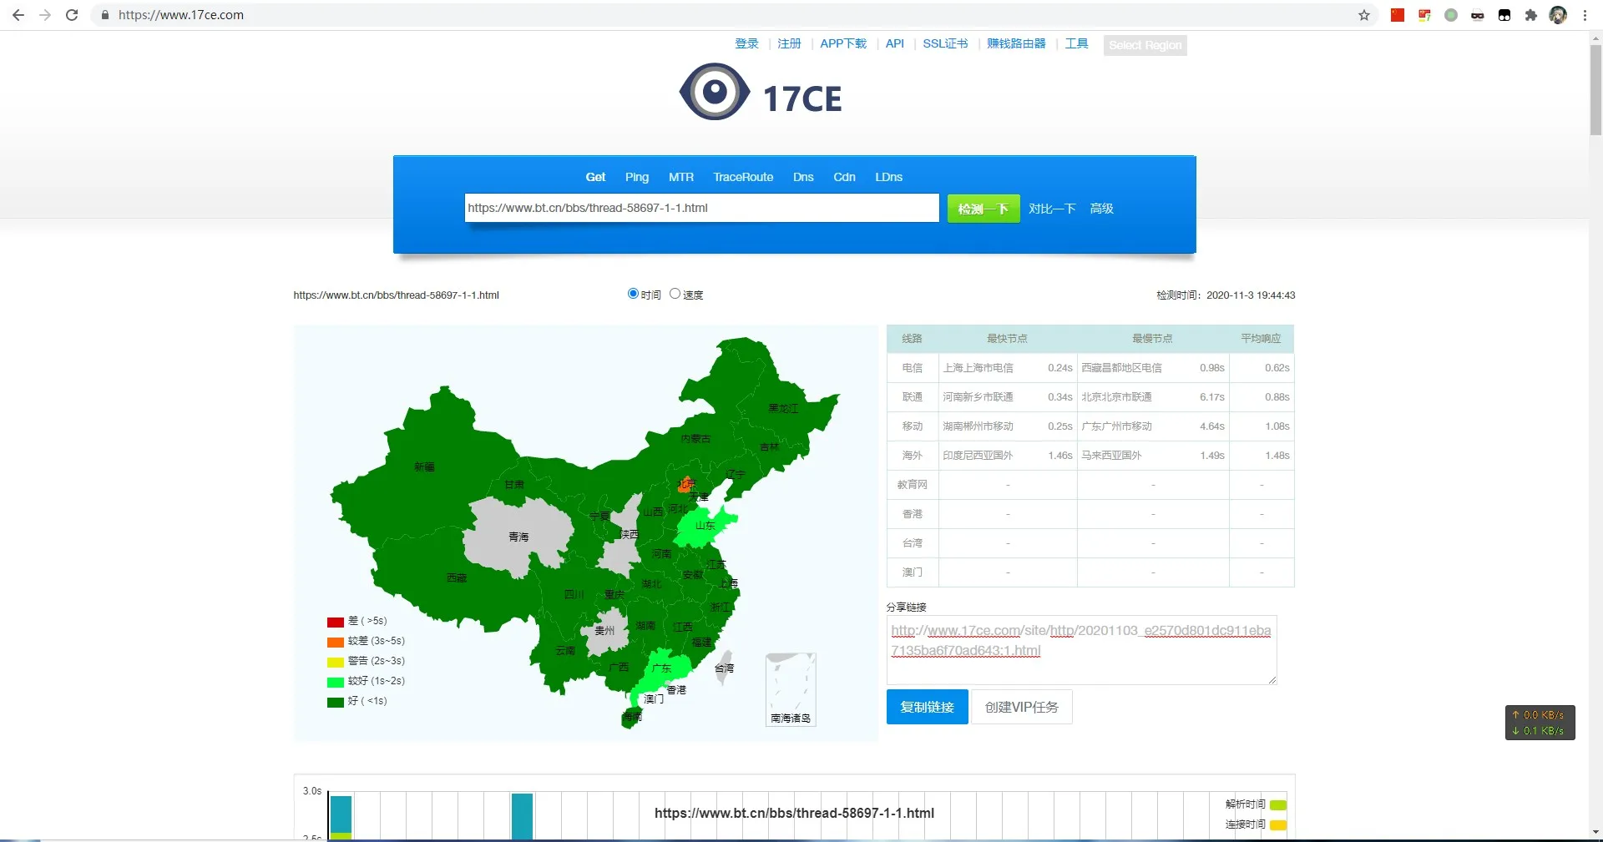1603x842 pixels.
Task: Open the Chrome profile avatar
Action: pos(1558,15)
